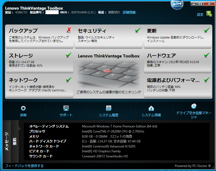Click フィードバックを提供する link

(24, 166)
